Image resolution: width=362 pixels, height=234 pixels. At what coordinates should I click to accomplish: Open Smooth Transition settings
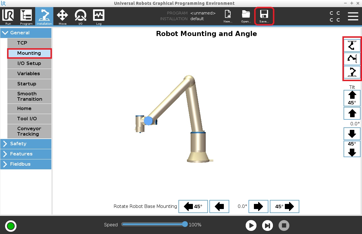click(29, 96)
